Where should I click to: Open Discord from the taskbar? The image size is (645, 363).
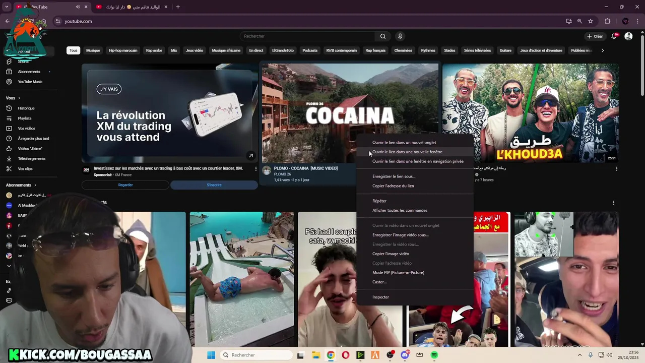405,355
